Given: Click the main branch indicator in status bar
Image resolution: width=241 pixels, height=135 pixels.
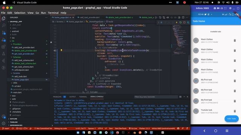Looking at the screenshot, I should 6,128.
